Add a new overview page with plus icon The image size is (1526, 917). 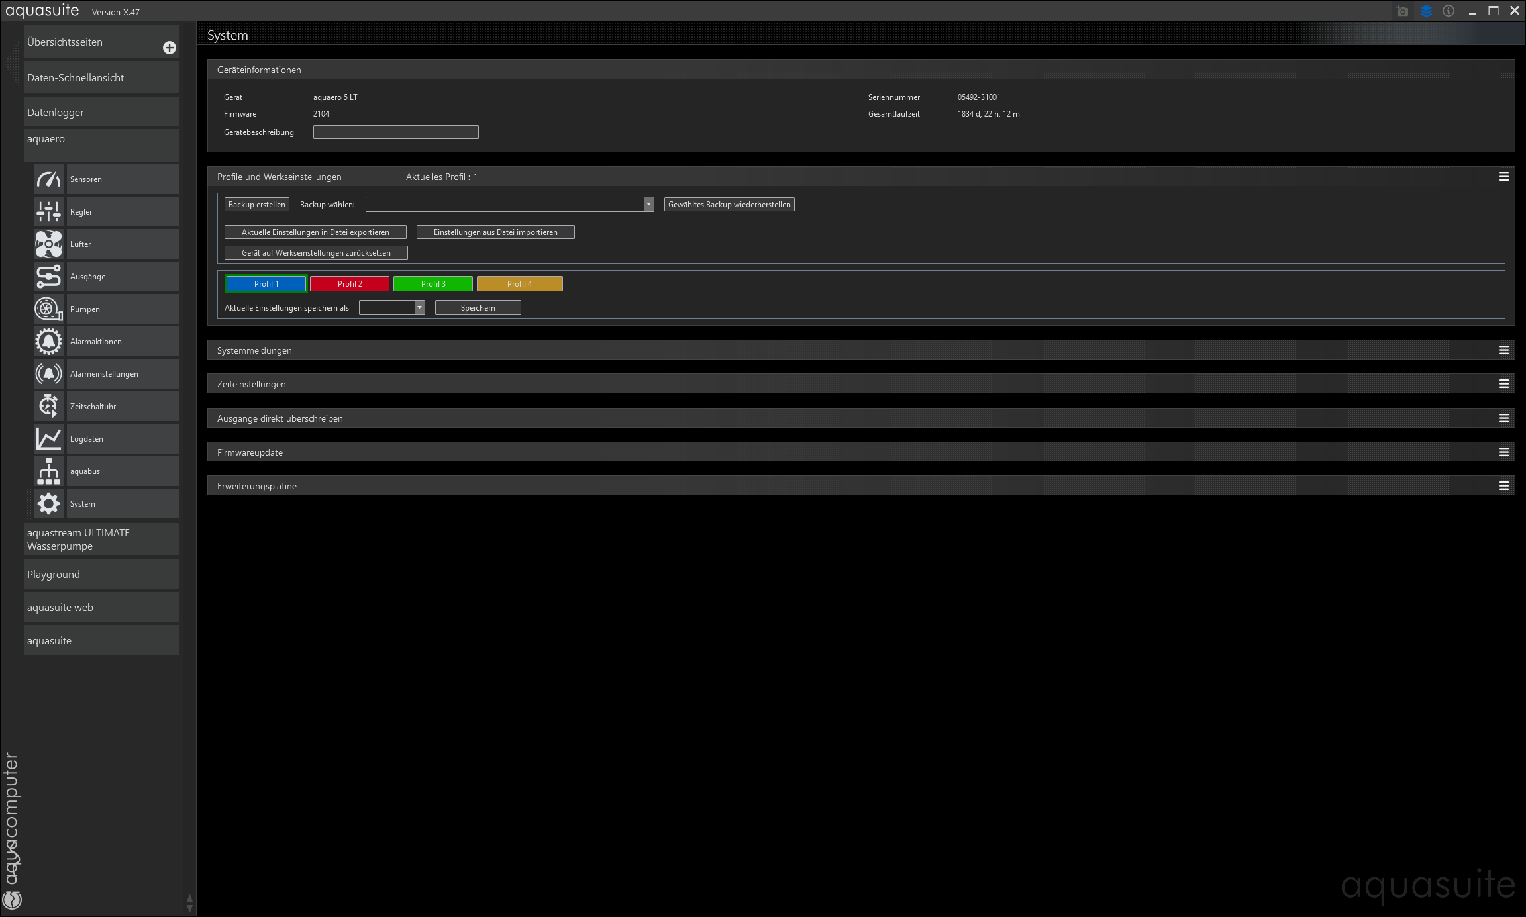(x=170, y=48)
